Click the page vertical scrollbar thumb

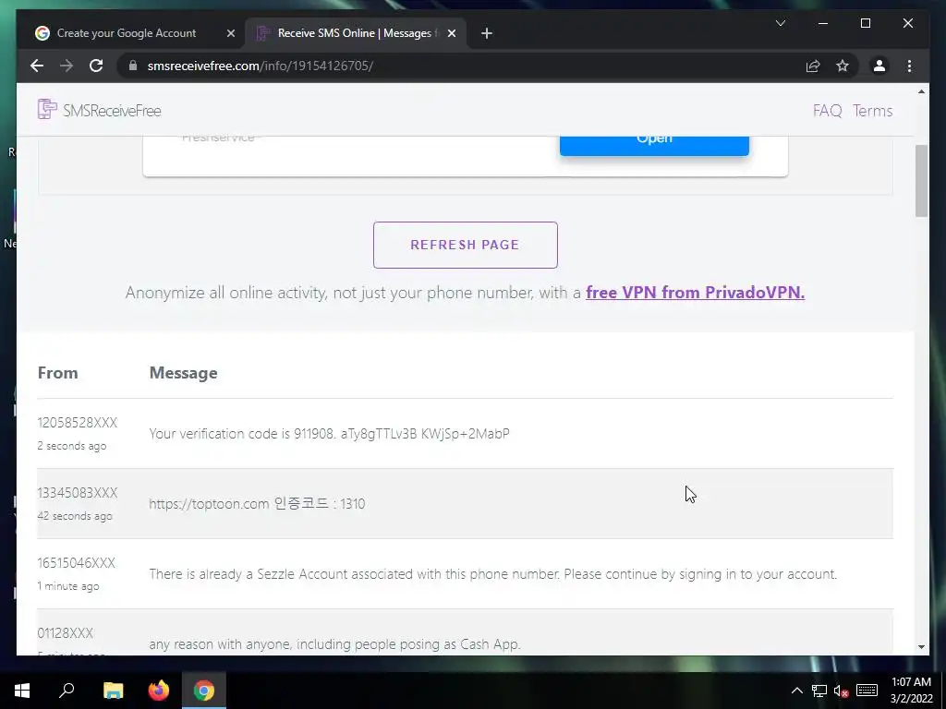pyautogui.click(x=921, y=181)
